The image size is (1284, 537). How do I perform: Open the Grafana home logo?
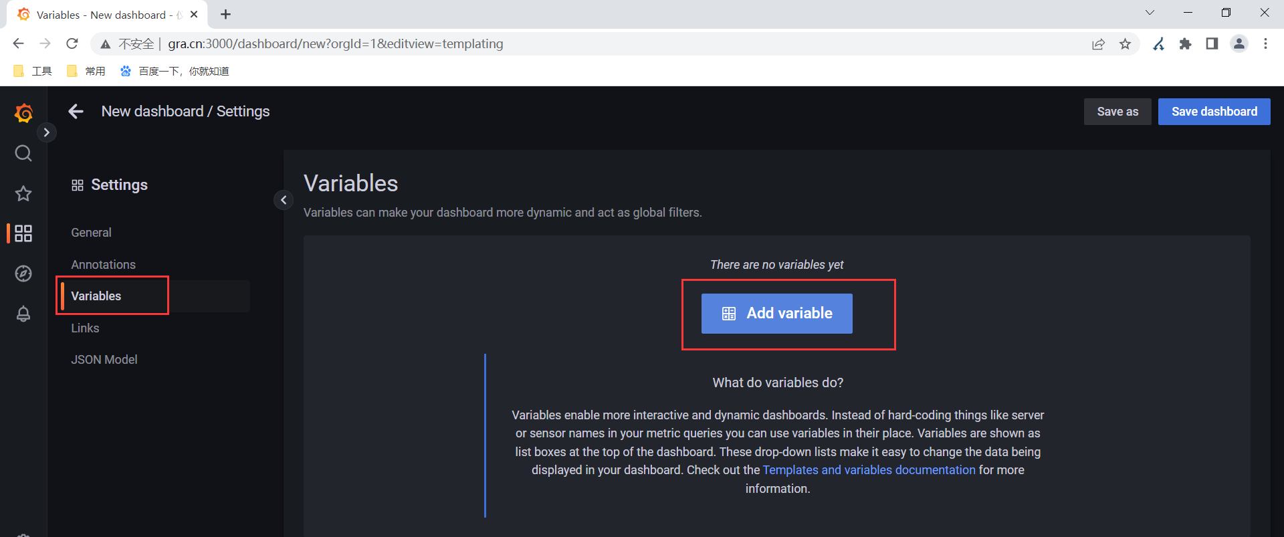(23, 112)
